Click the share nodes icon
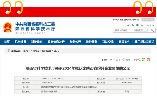The image size is (157, 98). tap(139, 60)
